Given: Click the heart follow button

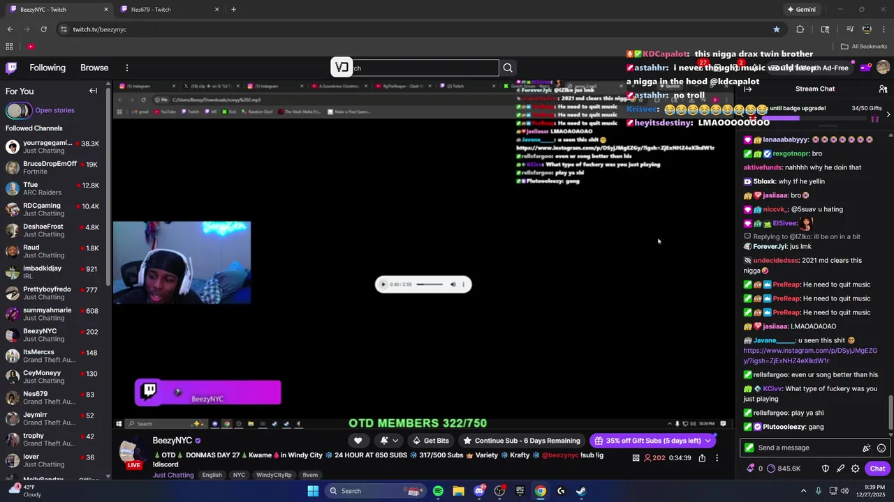Looking at the screenshot, I should pyautogui.click(x=358, y=441).
